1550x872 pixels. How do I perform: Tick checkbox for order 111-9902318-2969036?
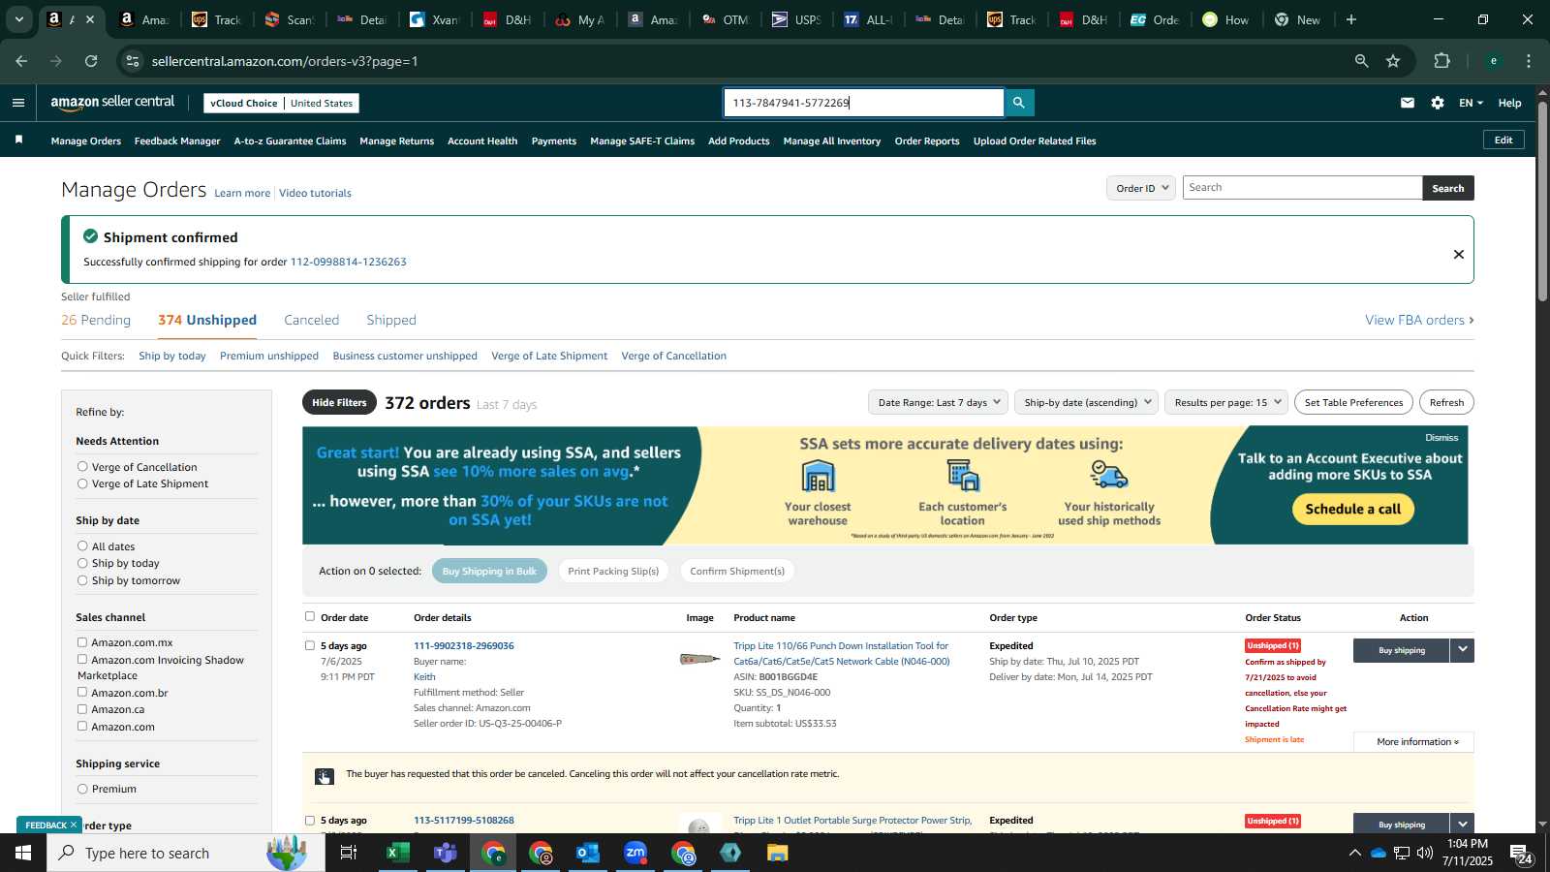(x=310, y=645)
